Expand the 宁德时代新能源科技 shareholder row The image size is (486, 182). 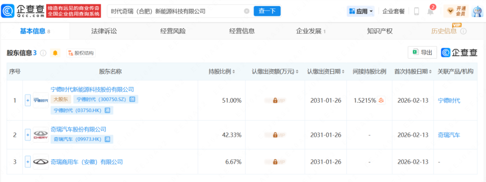pyautogui.click(x=28, y=100)
